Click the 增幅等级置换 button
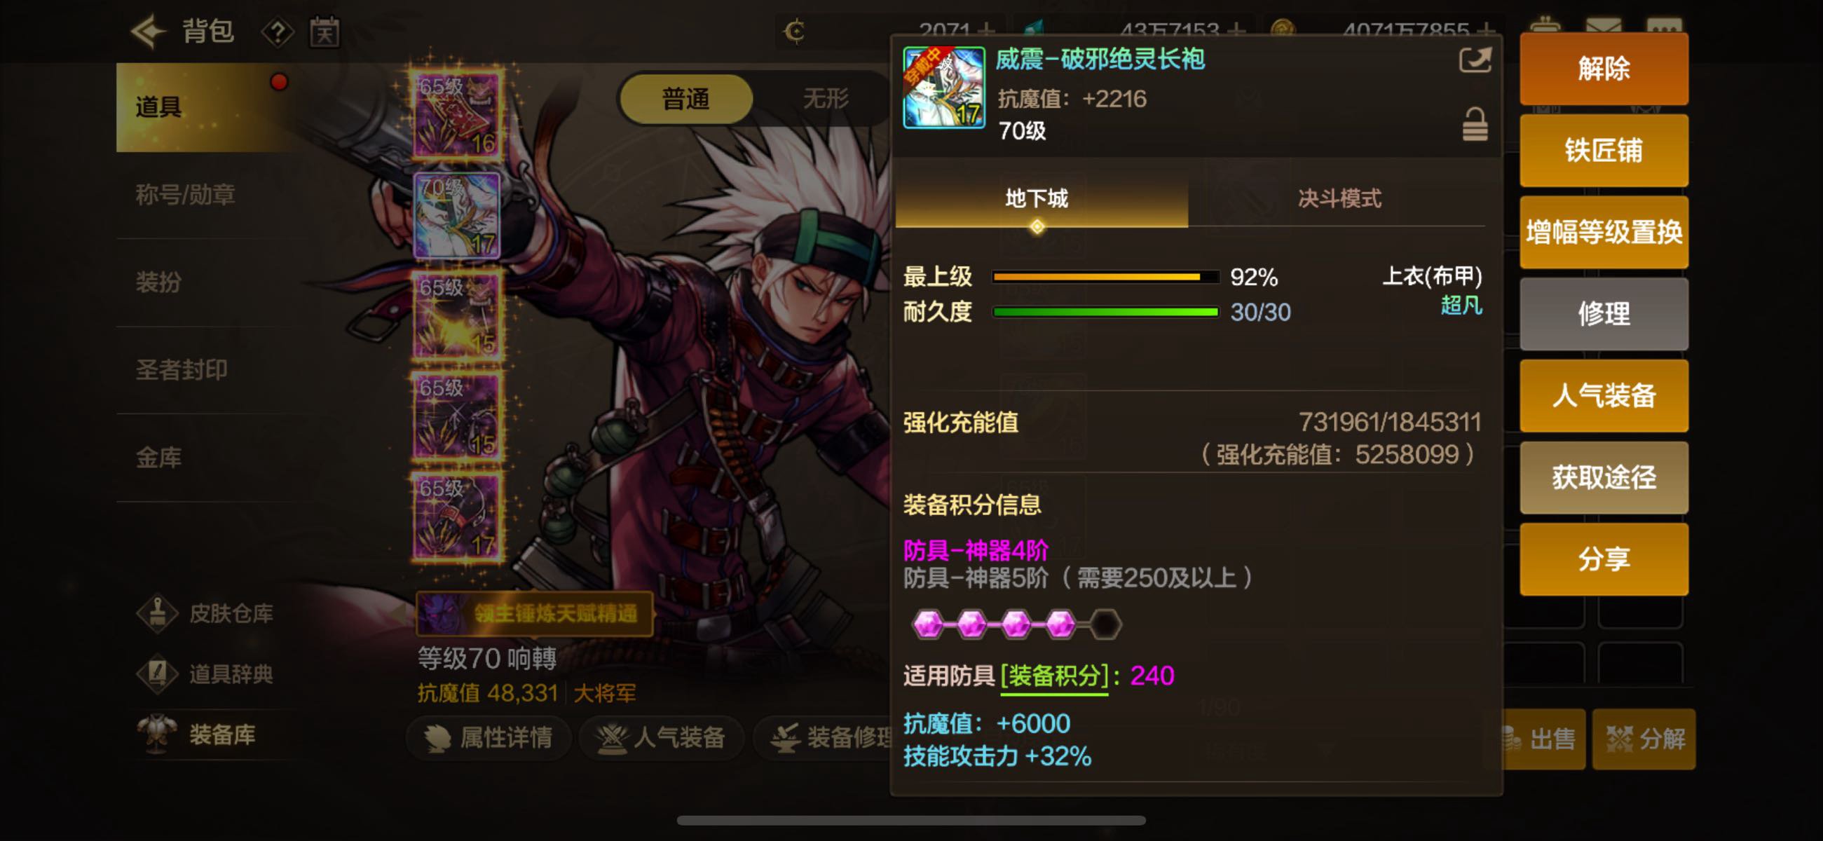Image resolution: width=1823 pixels, height=841 pixels. click(1604, 232)
